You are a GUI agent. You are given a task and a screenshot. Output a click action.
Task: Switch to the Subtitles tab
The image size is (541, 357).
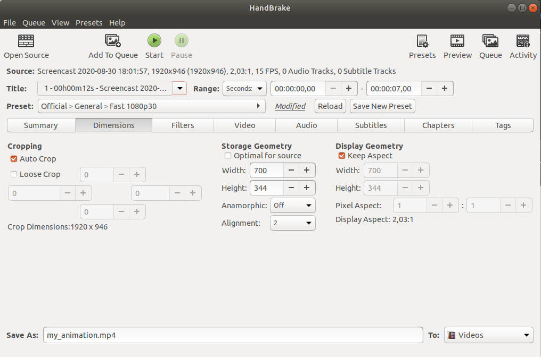click(371, 125)
